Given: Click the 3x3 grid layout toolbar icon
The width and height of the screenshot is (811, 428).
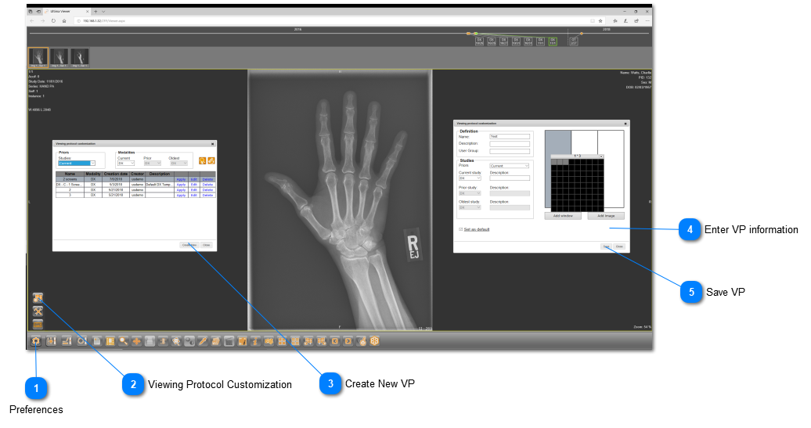Looking at the screenshot, I should [295, 341].
